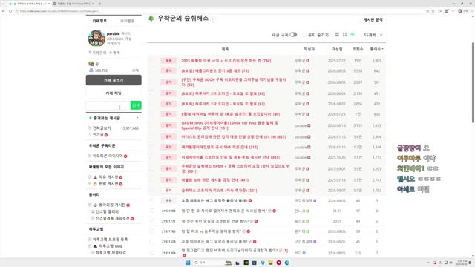The image size is (475, 267).
Task: Tick the checkbox on the first 추천 post row
Action: pyautogui.click(x=152, y=200)
